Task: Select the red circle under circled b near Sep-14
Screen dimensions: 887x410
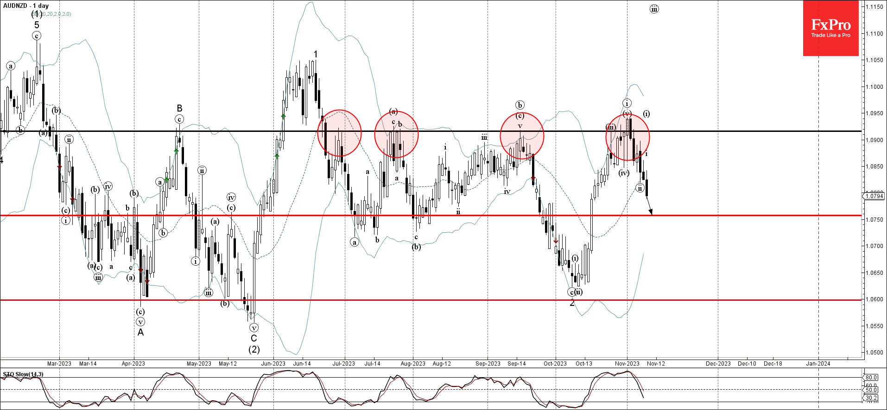Action: click(522, 136)
